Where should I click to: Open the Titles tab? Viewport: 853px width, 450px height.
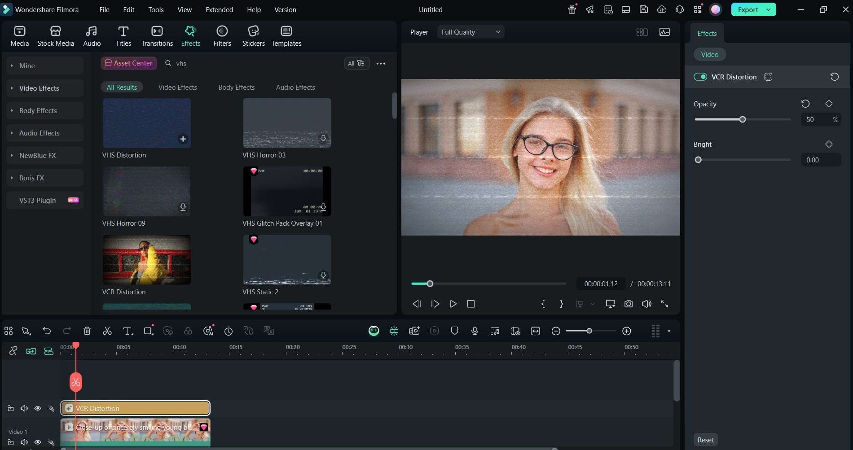[123, 36]
